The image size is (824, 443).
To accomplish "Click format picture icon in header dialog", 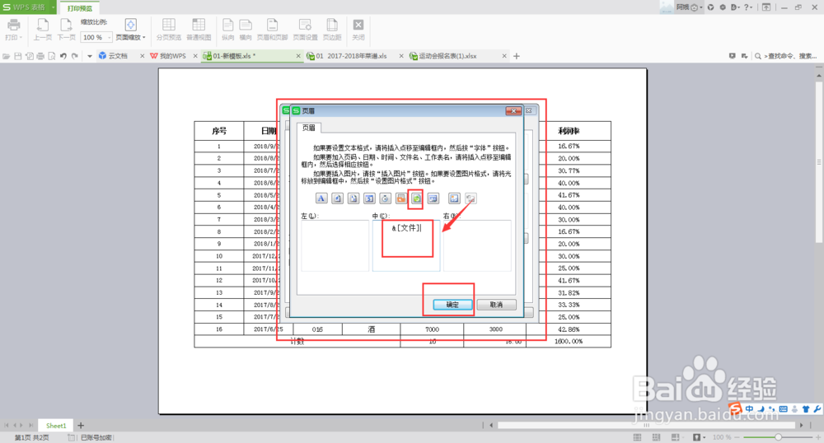I will coord(471,198).
